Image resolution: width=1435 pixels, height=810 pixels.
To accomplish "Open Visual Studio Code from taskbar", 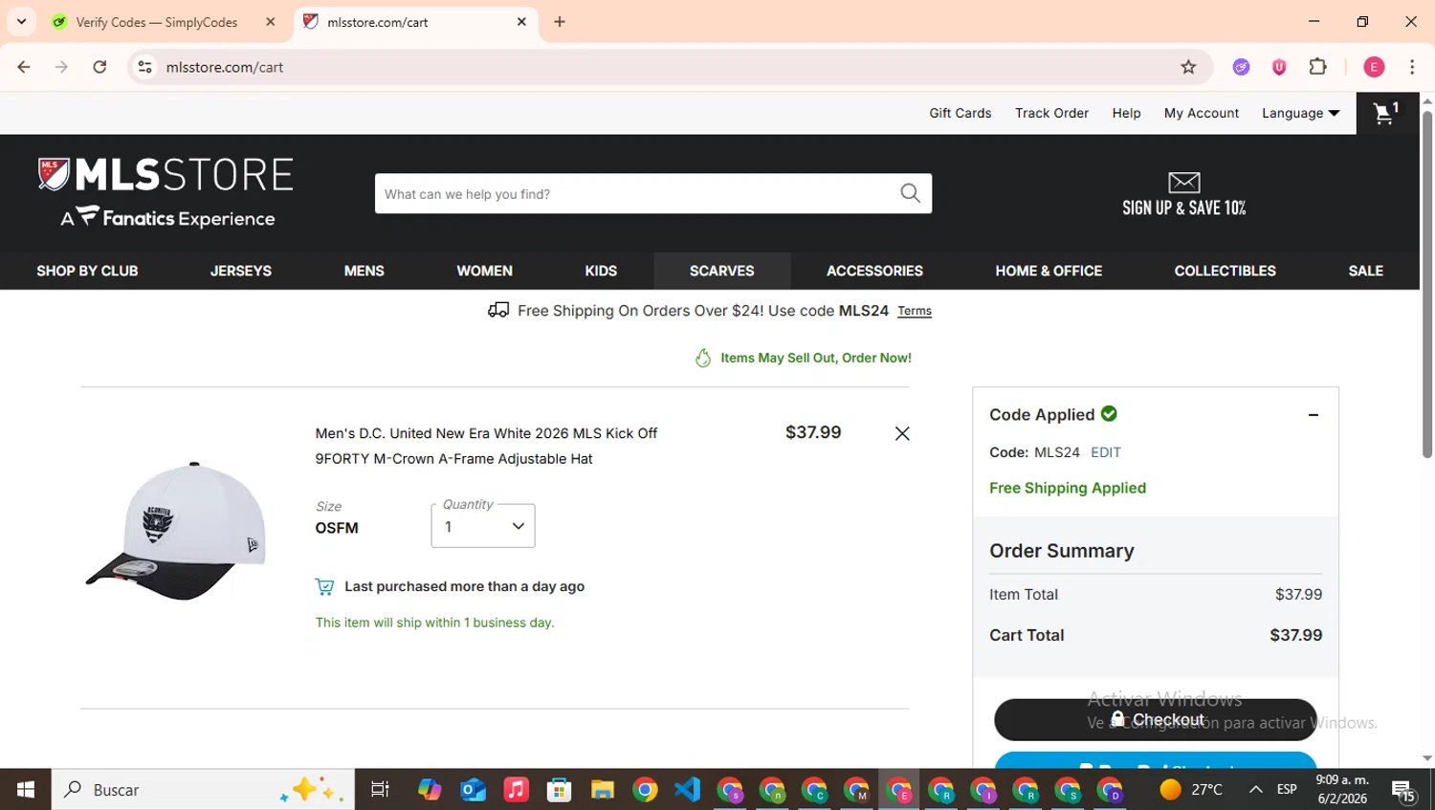I will point(687,790).
